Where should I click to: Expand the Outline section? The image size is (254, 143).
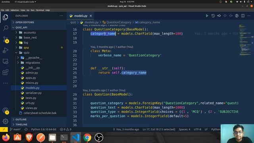point(39,119)
